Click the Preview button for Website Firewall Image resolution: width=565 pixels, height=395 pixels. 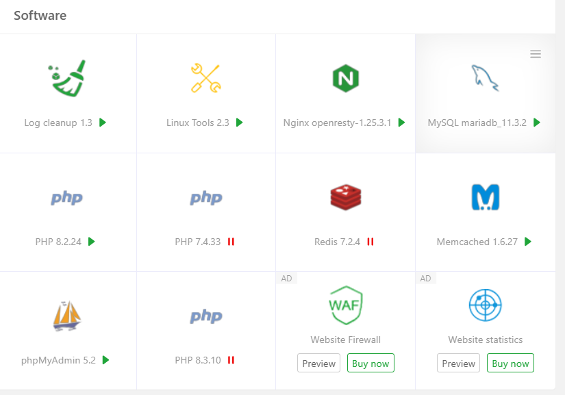319,364
